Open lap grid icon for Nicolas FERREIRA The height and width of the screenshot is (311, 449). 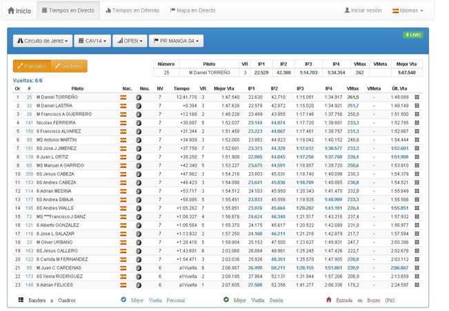pos(417,123)
